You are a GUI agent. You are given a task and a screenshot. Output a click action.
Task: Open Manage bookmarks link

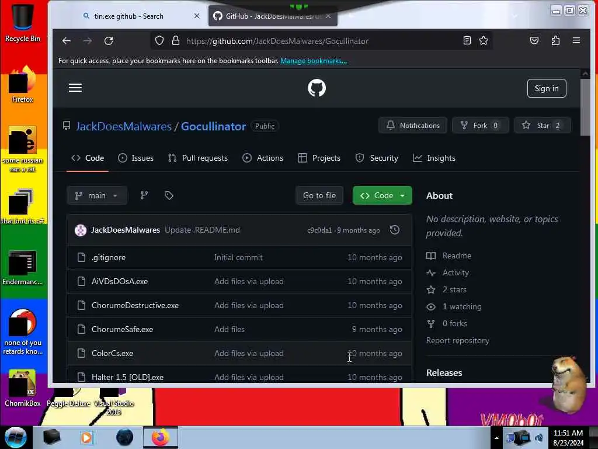tap(314, 61)
